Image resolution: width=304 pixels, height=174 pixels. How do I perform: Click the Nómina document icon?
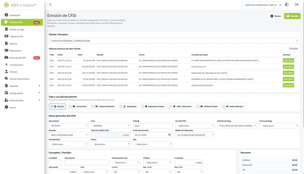click(x=6, y=43)
